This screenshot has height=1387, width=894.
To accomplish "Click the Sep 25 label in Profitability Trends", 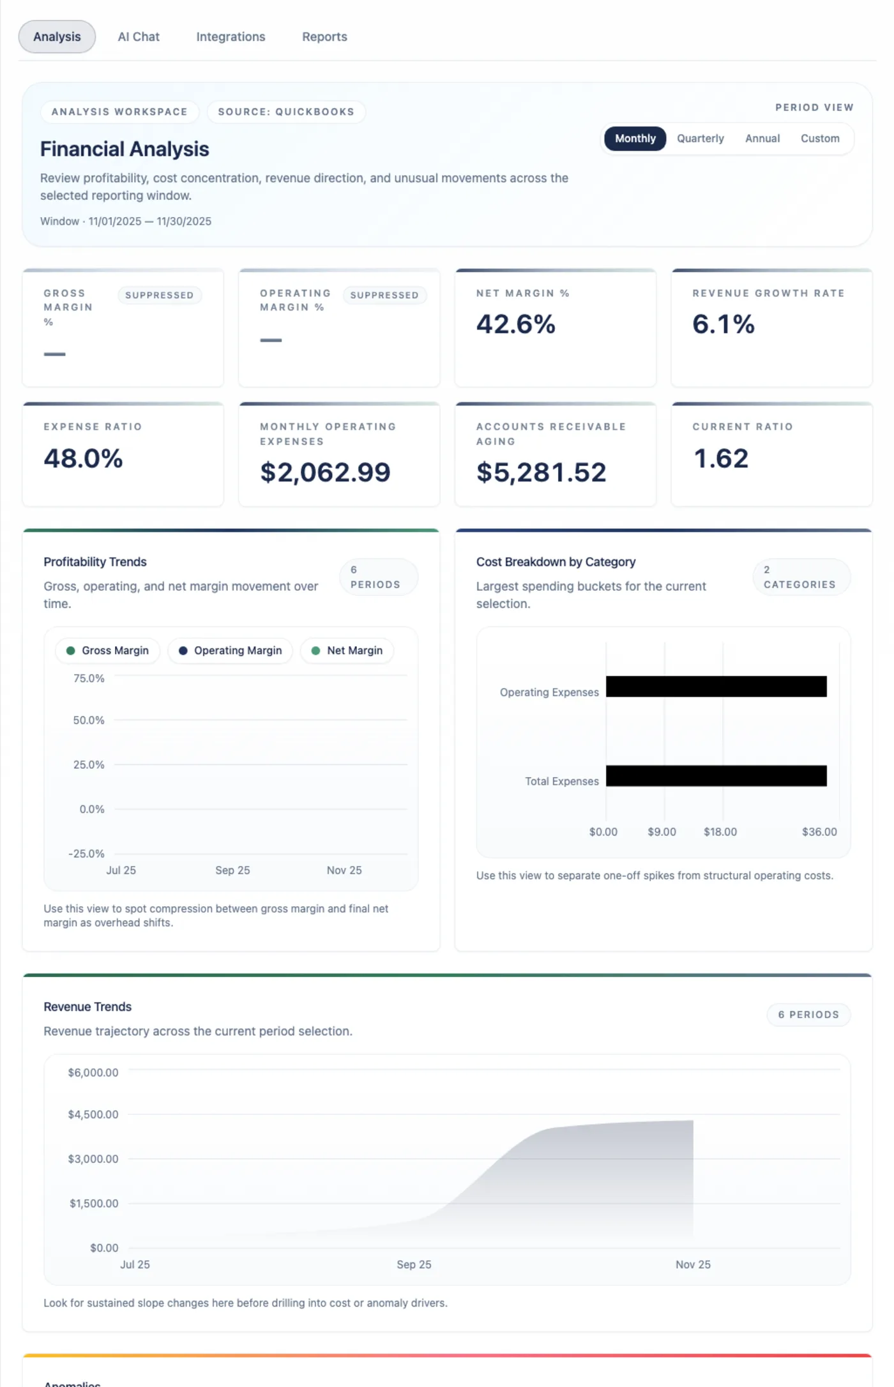I will point(232,871).
